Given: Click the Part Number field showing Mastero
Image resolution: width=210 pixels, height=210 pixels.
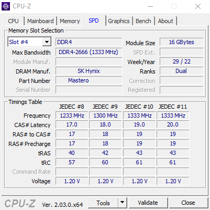Looking at the screenshot, I should click(x=89, y=81).
